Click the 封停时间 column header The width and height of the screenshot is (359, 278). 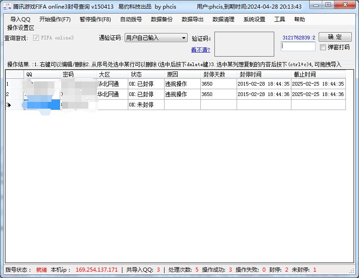tap(264, 74)
